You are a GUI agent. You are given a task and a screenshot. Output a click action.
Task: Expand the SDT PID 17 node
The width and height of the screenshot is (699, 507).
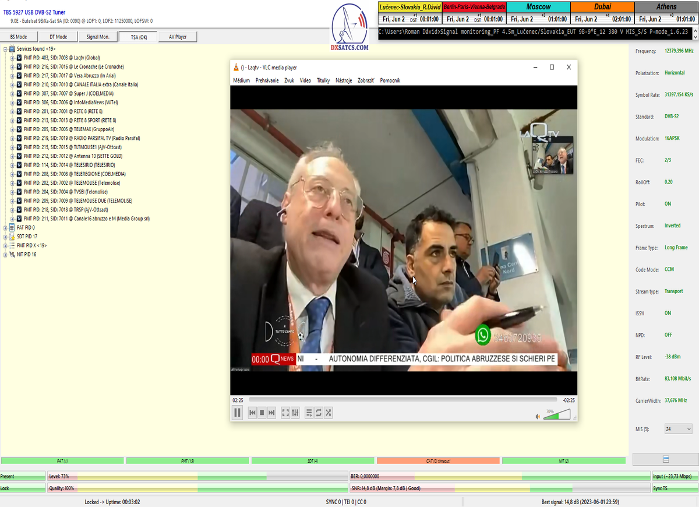click(x=5, y=237)
